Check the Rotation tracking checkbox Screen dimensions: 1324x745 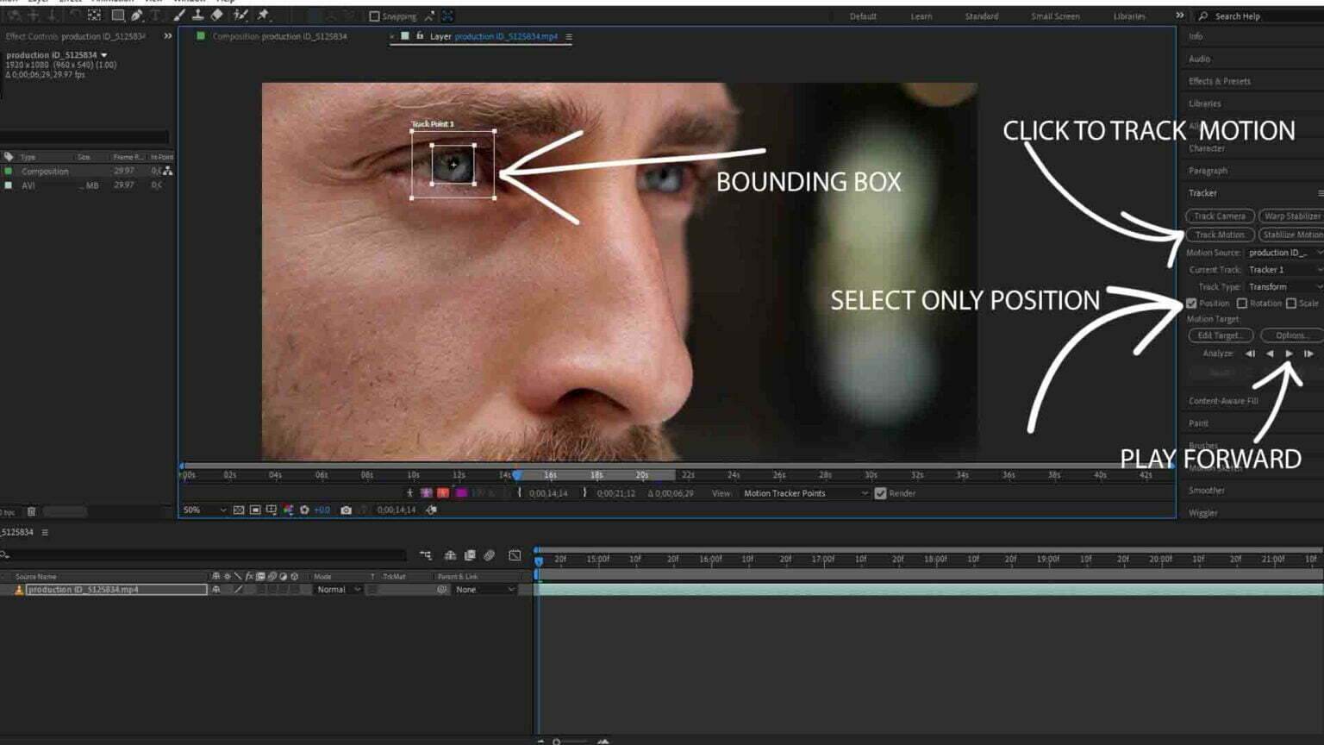point(1242,304)
